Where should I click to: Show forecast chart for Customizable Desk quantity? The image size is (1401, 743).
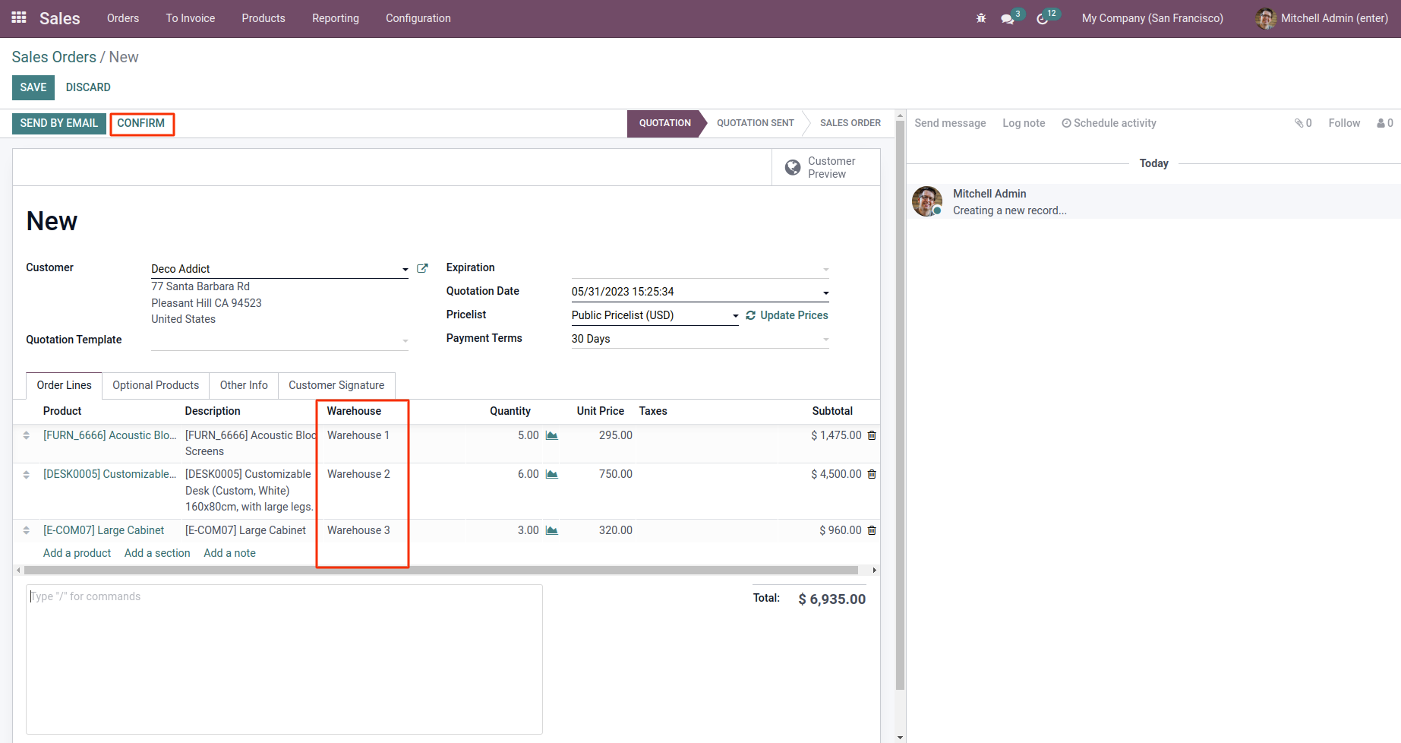(552, 474)
